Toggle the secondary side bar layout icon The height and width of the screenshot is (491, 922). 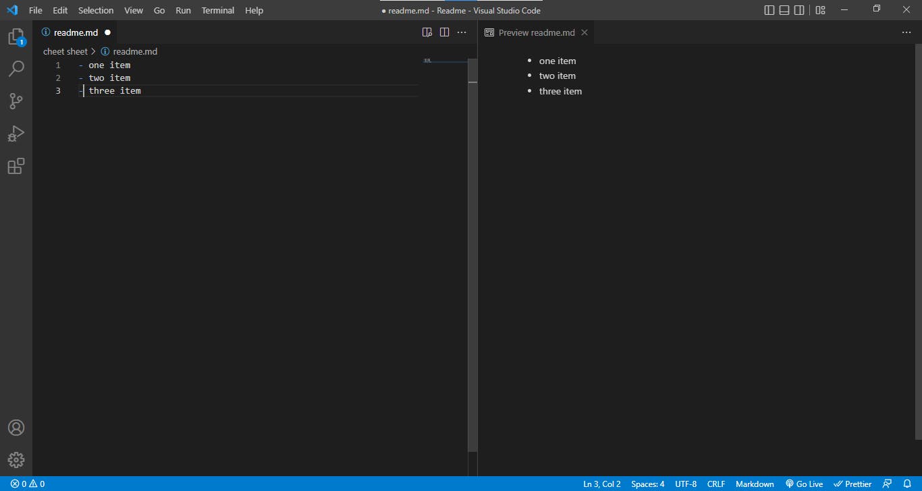tap(799, 10)
